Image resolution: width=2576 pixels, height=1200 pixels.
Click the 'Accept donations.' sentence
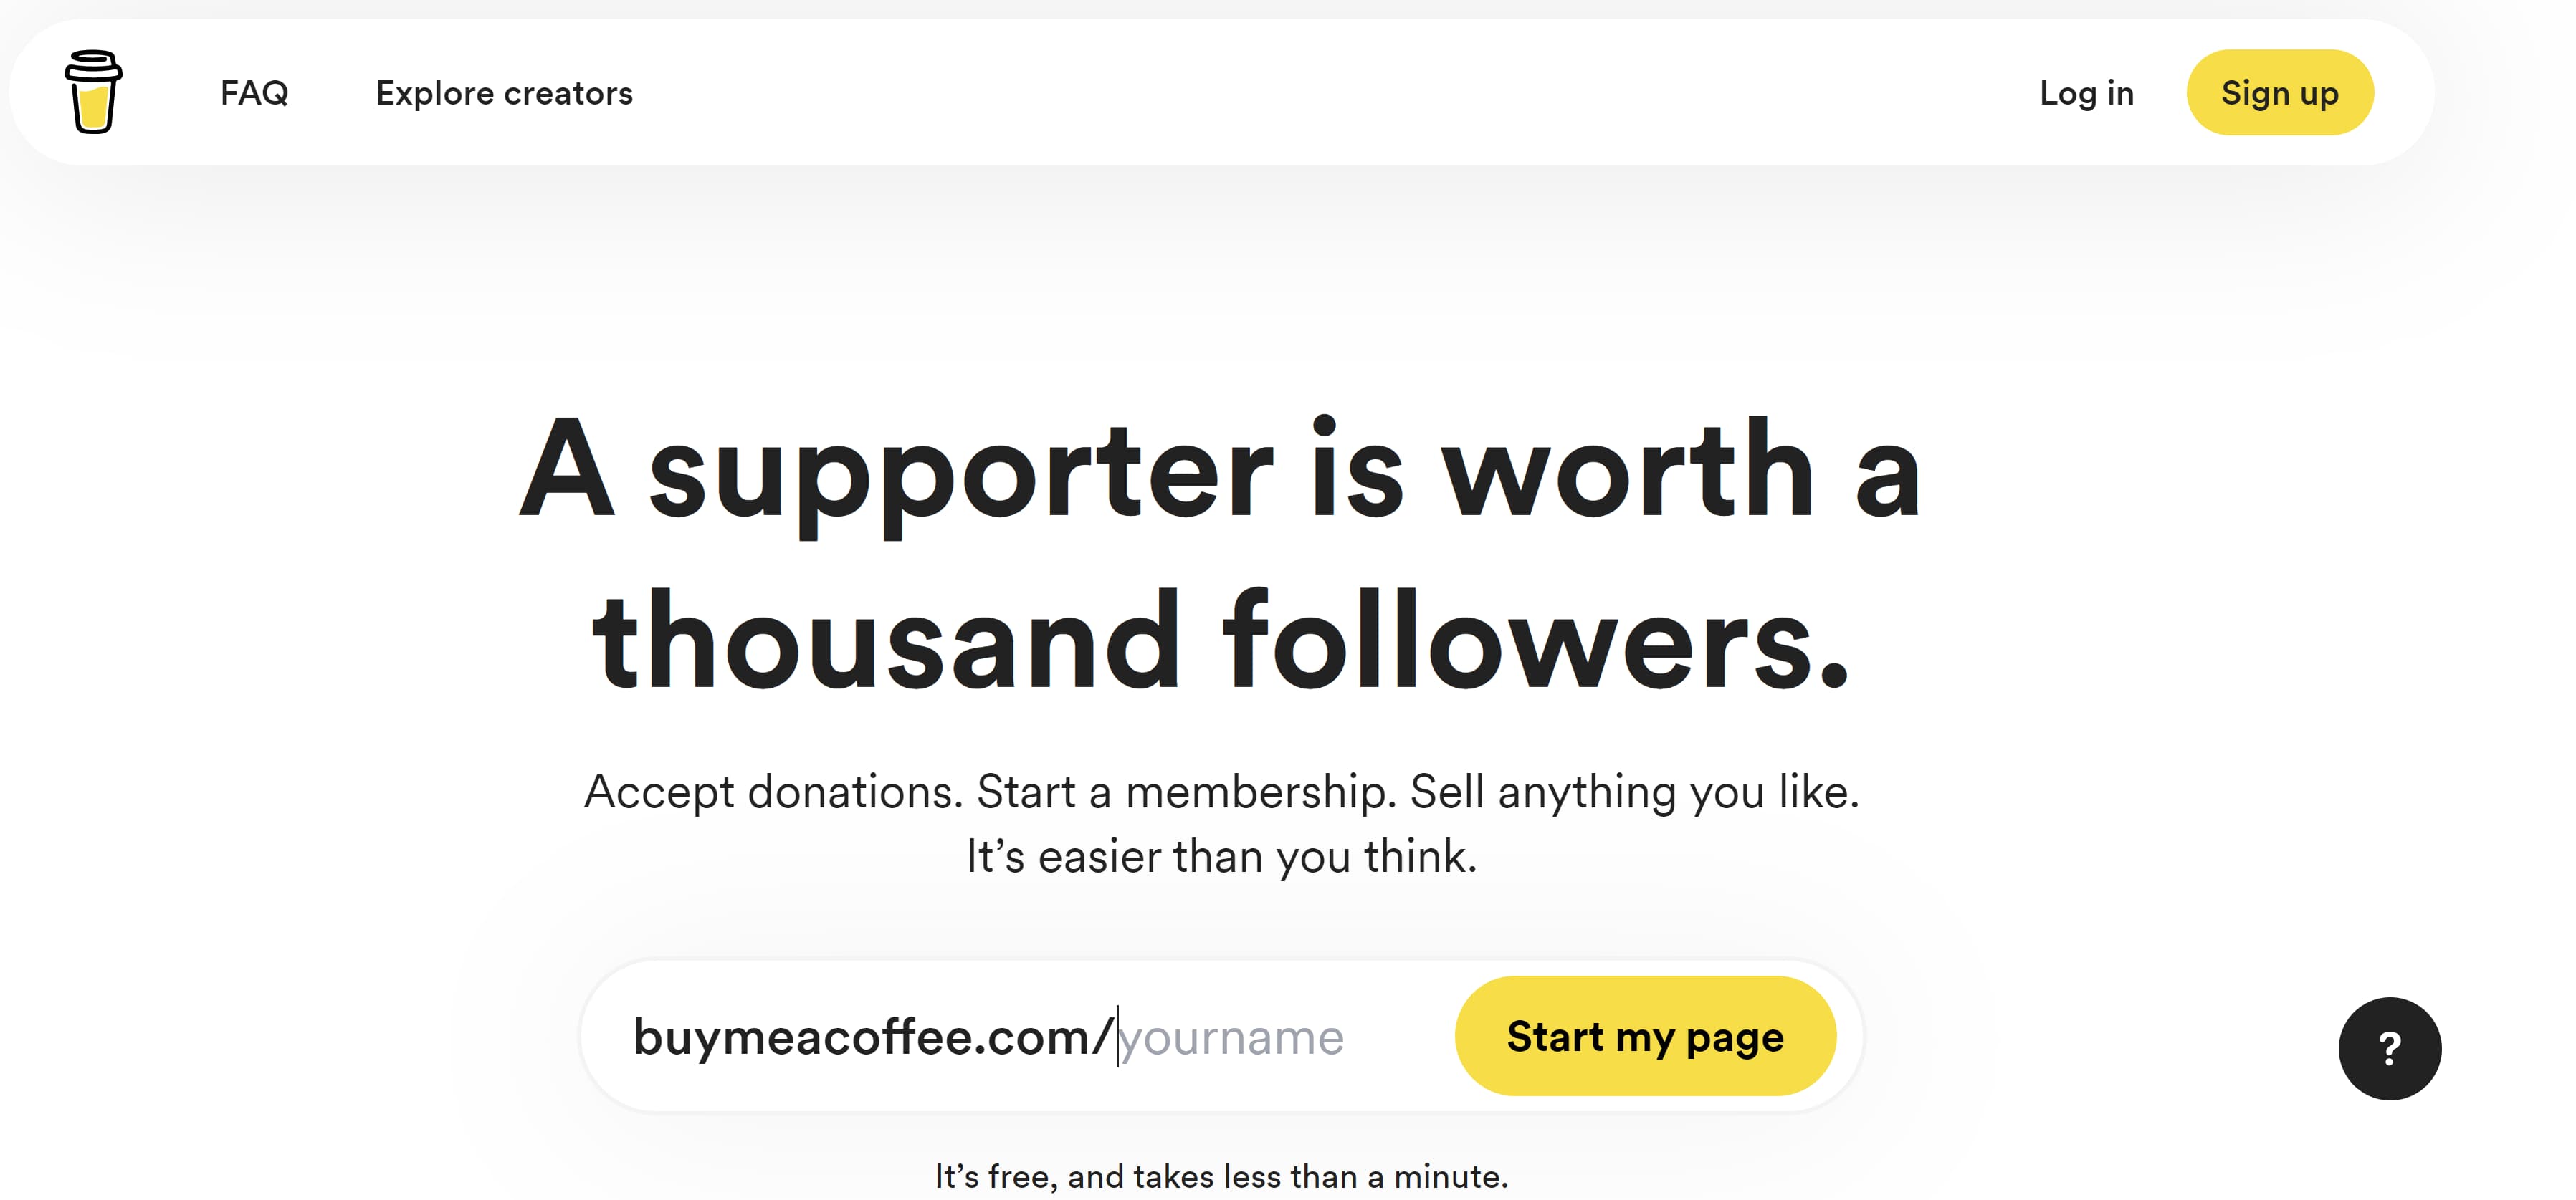tap(772, 792)
